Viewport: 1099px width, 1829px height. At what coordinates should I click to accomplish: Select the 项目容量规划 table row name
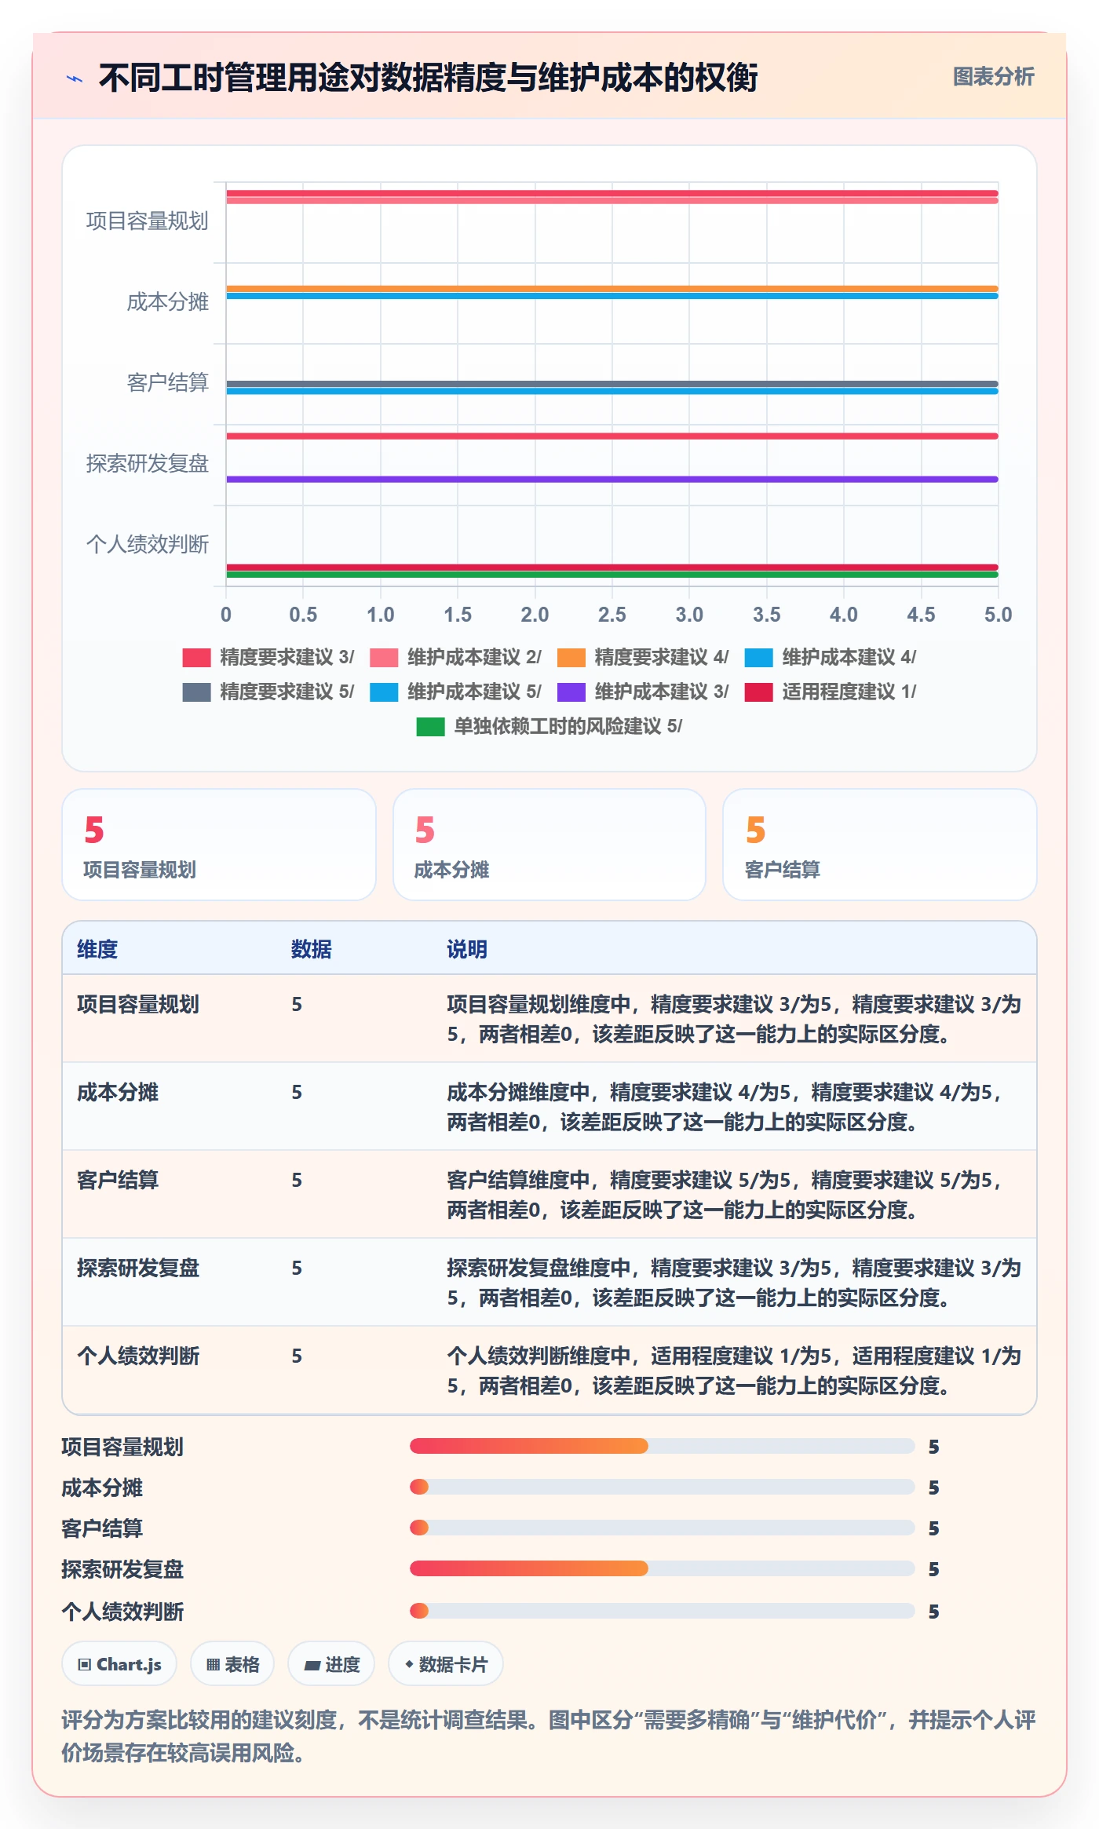138,1004
